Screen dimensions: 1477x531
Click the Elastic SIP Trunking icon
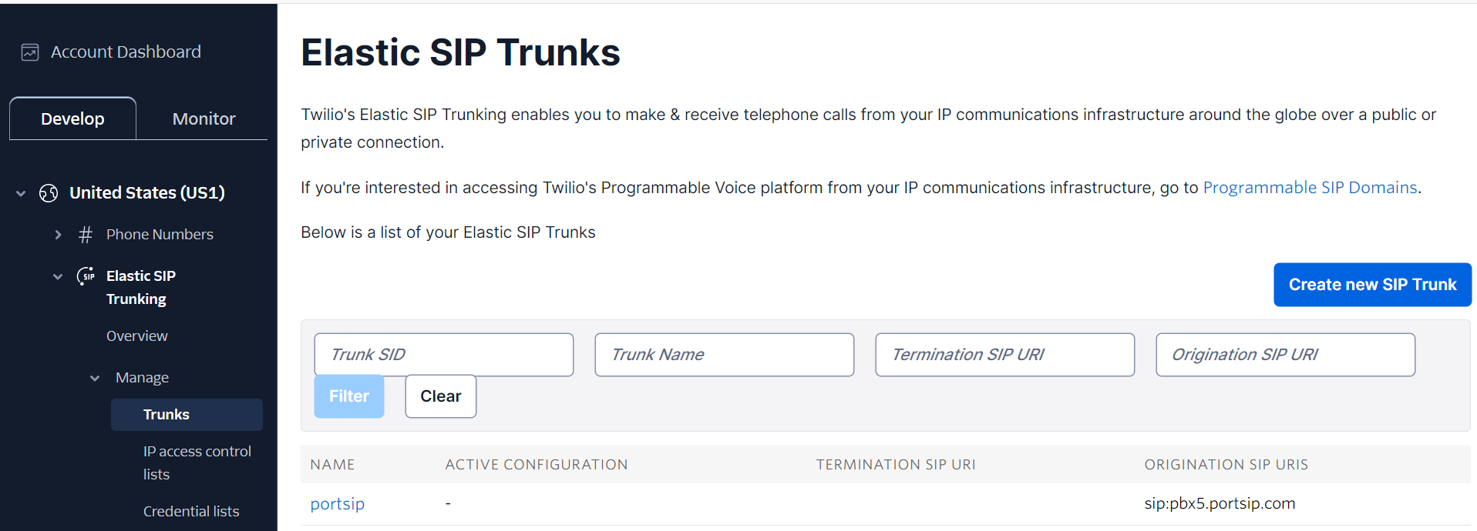point(86,276)
